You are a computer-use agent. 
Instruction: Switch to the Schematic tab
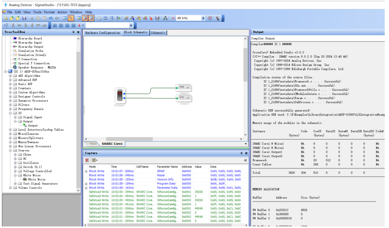pyautogui.click(x=158, y=33)
